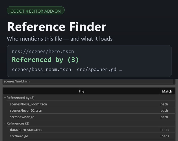Click 'src/spawner.gd' in the banner card
Screen dimensions: 178x141
[97, 69]
